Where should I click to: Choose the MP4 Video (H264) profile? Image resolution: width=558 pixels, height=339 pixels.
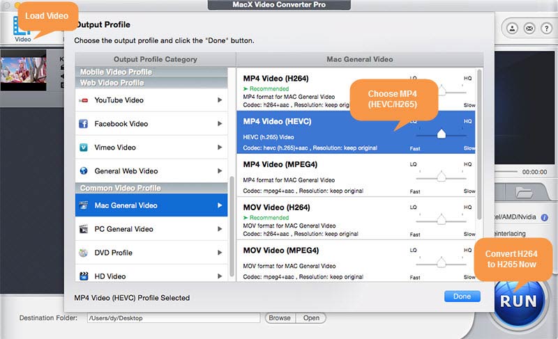pos(356,89)
